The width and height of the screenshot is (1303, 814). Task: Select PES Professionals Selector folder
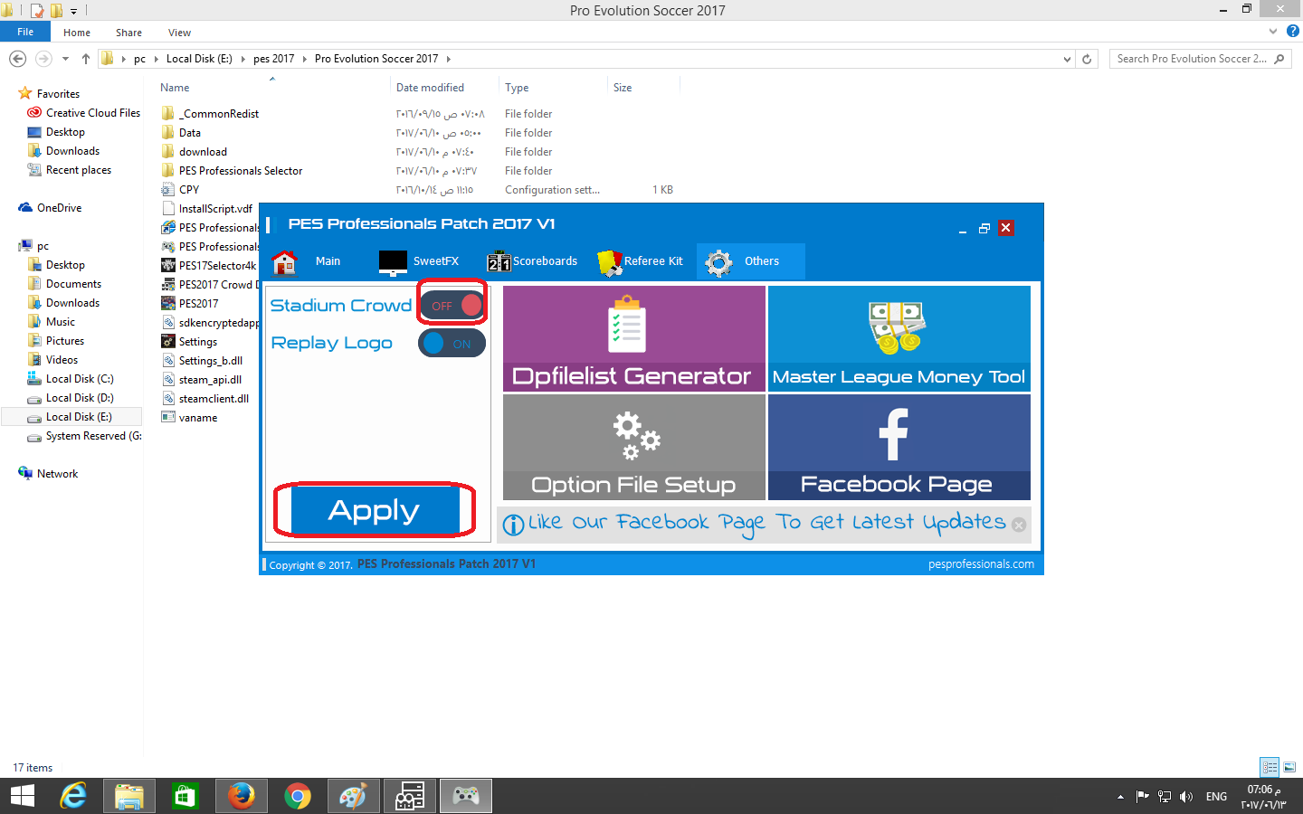pyautogui.click(x=241, y=171)
